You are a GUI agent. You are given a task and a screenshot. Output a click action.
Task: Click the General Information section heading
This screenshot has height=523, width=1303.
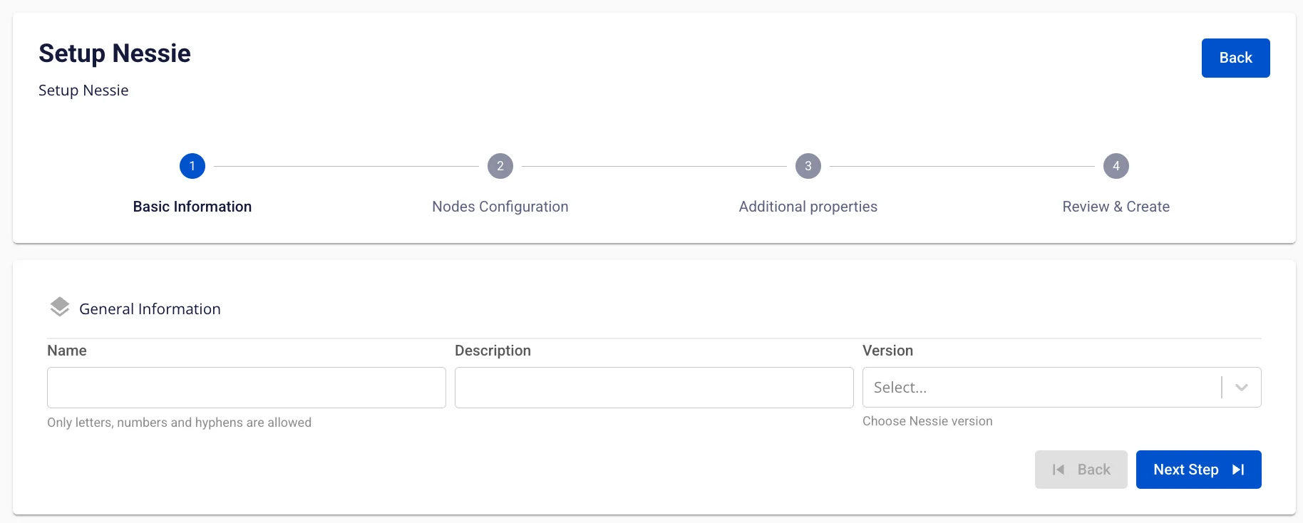point(150,309)
